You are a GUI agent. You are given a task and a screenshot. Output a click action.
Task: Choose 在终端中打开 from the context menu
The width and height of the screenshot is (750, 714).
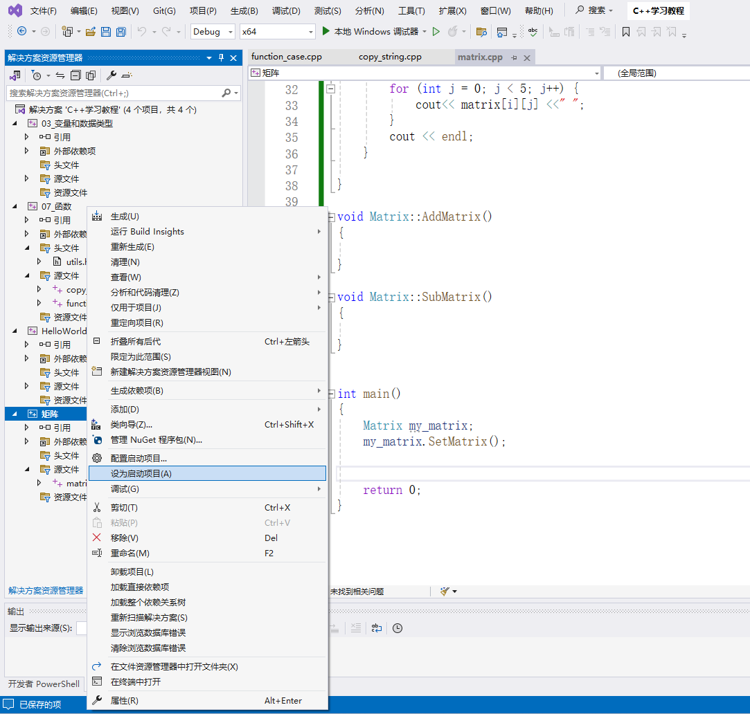208,682
